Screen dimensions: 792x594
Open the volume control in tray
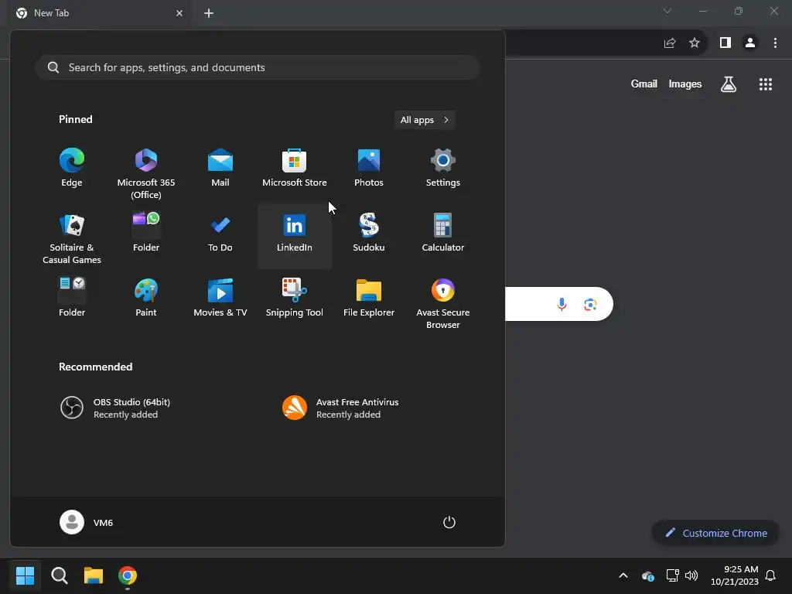[691, 575]
